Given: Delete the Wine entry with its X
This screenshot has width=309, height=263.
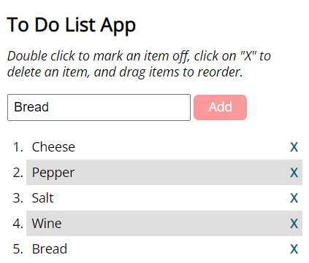Looking at the screenshot, I should (294, 224).
